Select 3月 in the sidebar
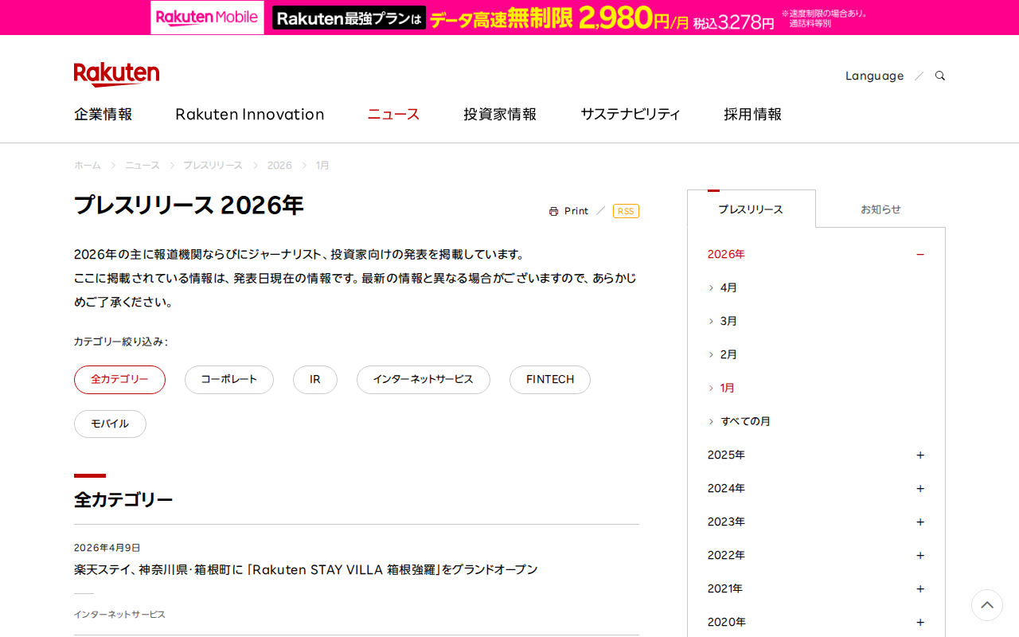 pos(728,321)
